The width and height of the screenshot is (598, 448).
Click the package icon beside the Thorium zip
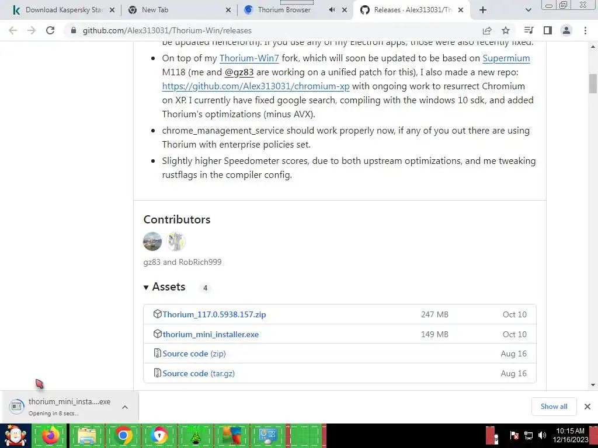[x=157, y=314]
